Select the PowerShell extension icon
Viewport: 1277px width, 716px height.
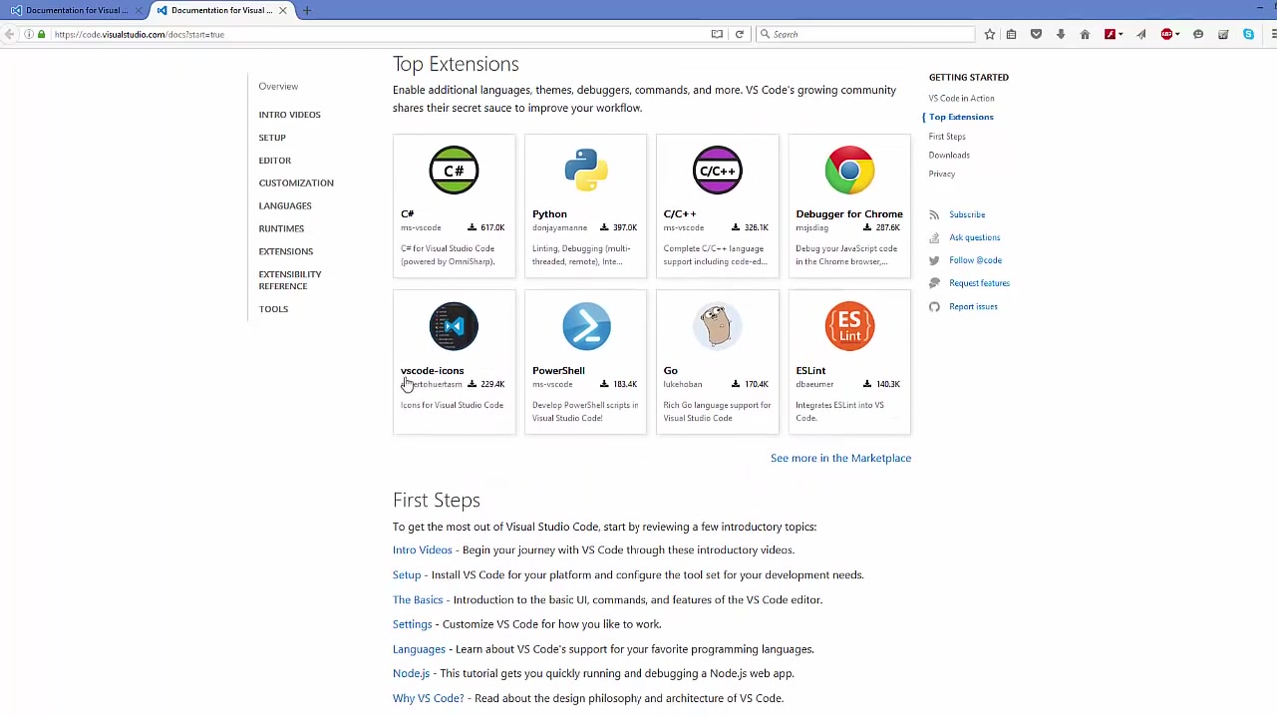point(586,326)
